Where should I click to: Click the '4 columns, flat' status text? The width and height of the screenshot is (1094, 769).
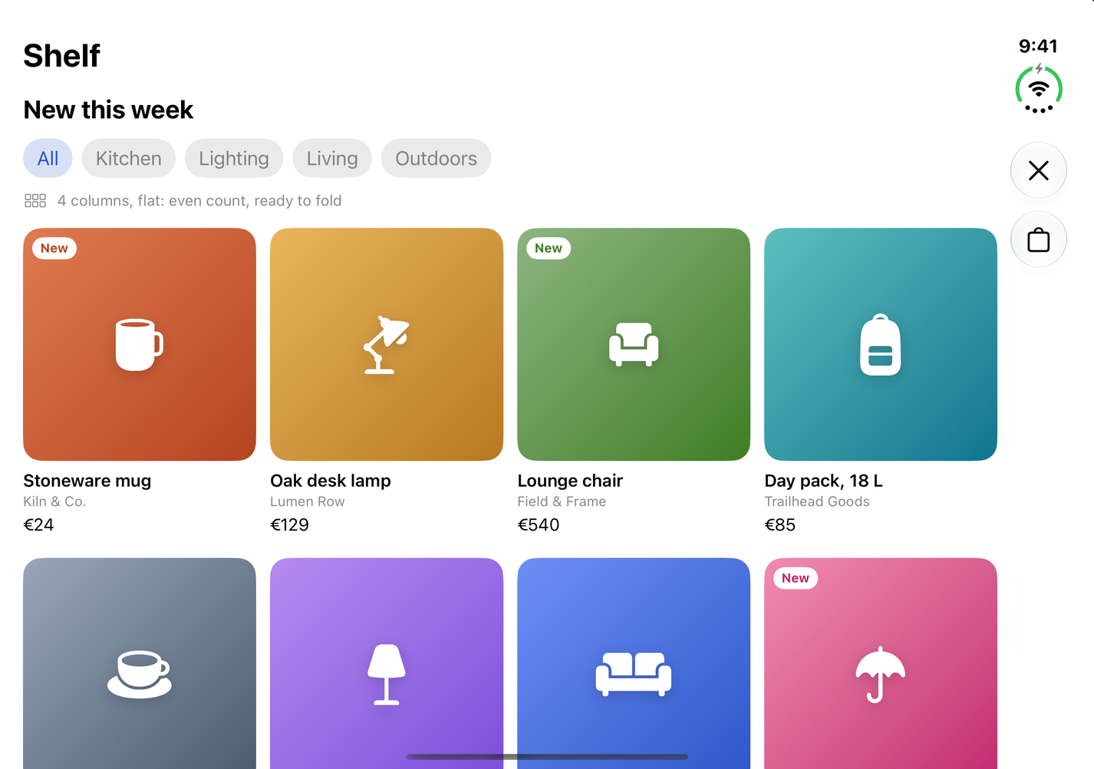199,201
